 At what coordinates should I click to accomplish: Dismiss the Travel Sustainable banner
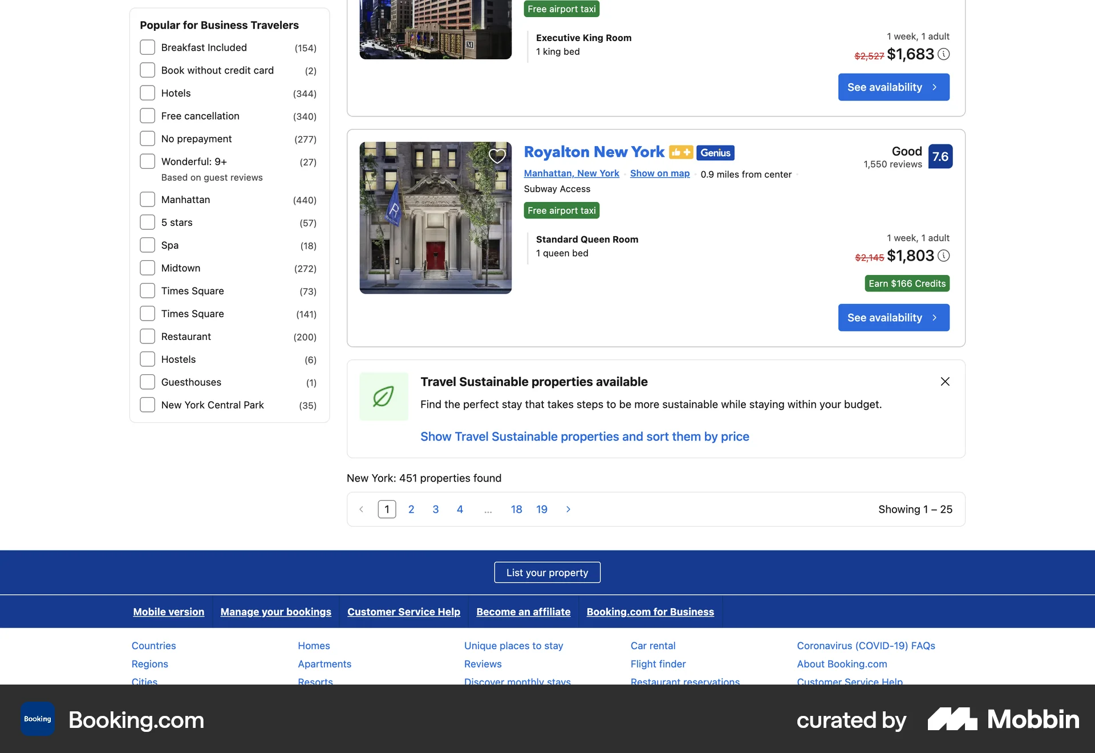point(945,382)
